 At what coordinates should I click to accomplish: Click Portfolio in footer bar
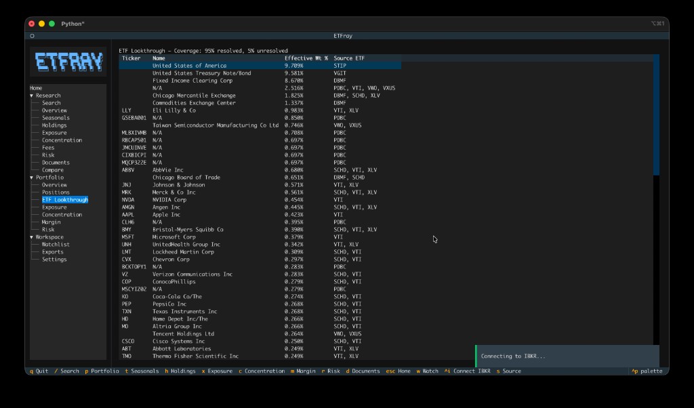coord(102,371)
